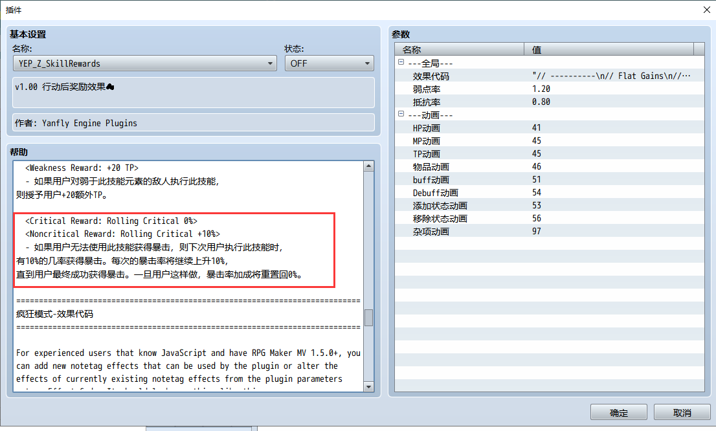Open the plugin name dropdown YEP_Z_SkillRewards
This screenshot has height=431, width=716.
coord(145,63)
